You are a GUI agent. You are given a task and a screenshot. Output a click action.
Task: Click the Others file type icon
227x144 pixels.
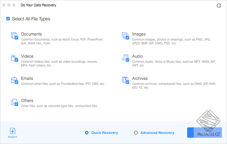coord(15,102)
